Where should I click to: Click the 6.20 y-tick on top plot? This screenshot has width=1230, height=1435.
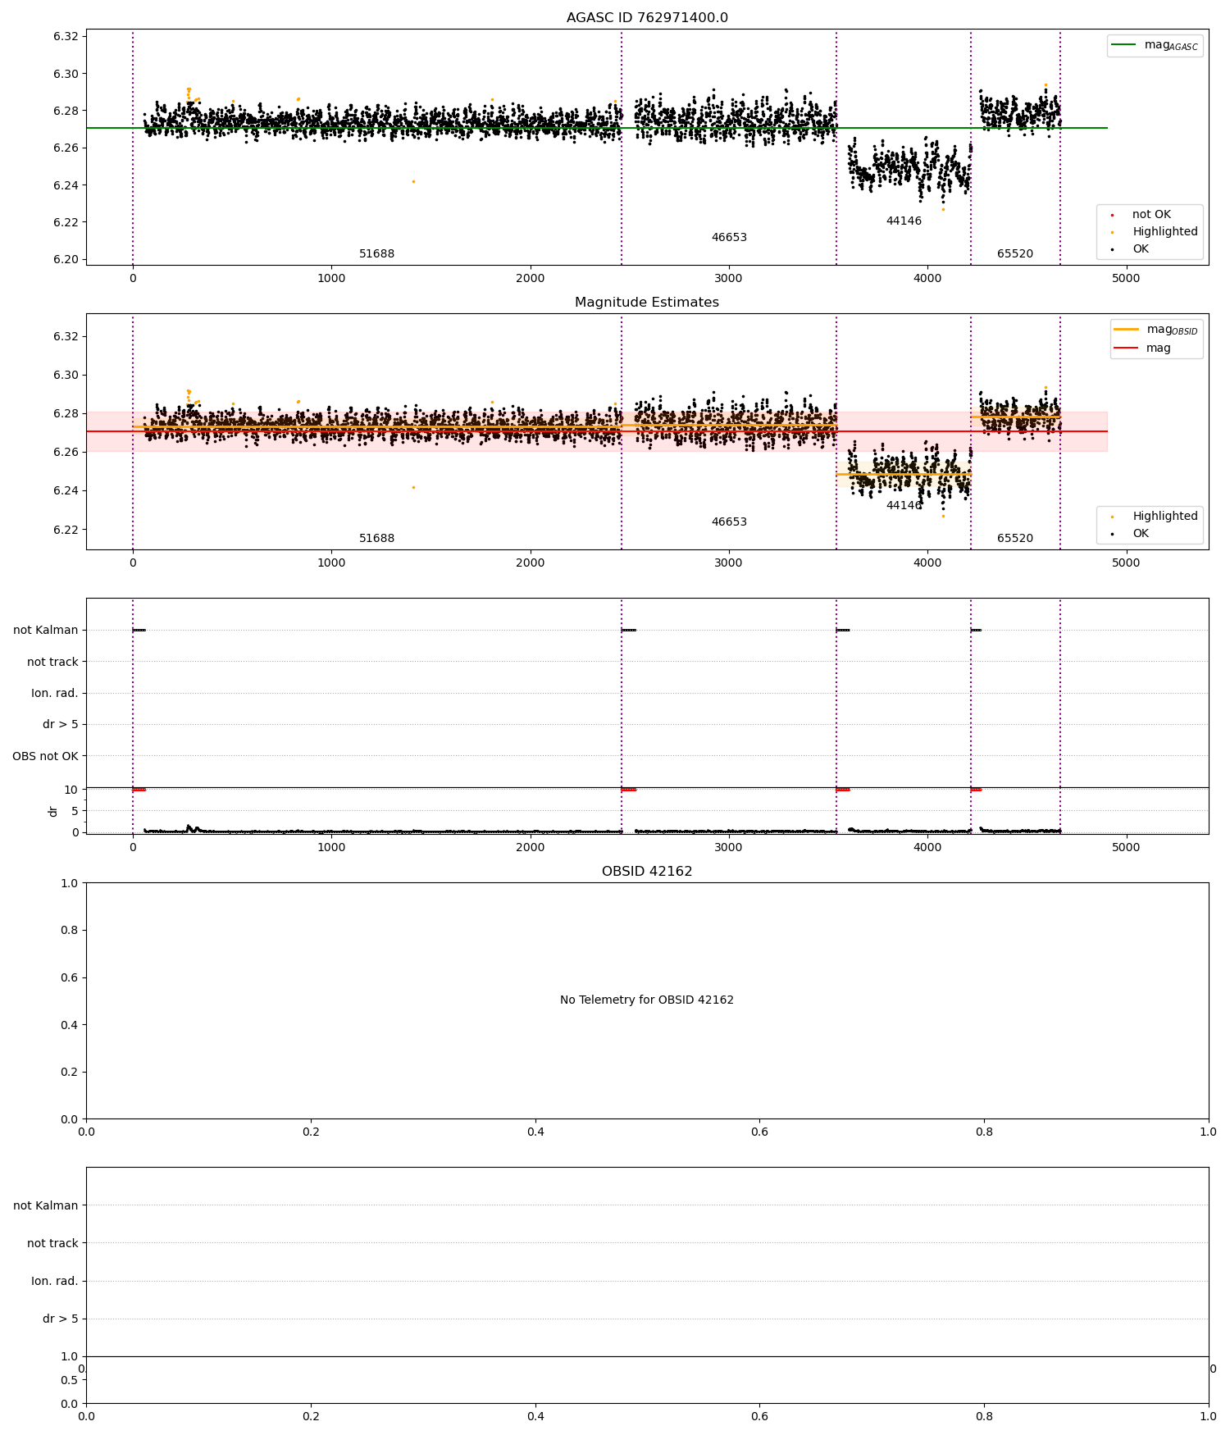[66, 260]
